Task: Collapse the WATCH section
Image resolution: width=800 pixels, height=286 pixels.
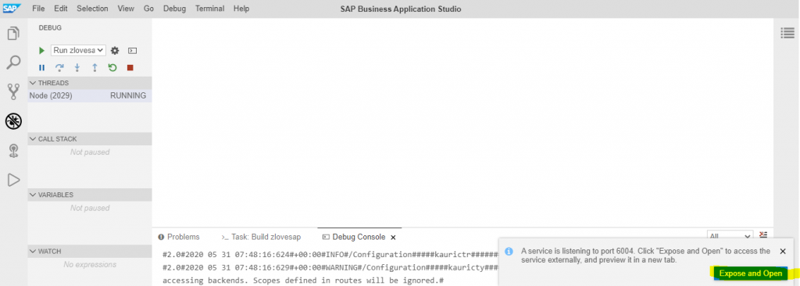Action: (90, 252)
